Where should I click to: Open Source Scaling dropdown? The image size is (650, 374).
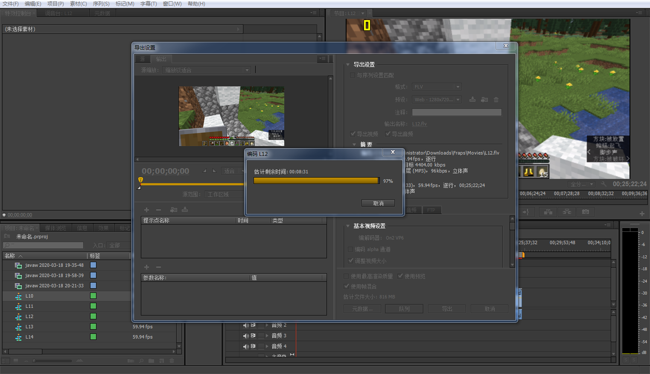[206, 70]
